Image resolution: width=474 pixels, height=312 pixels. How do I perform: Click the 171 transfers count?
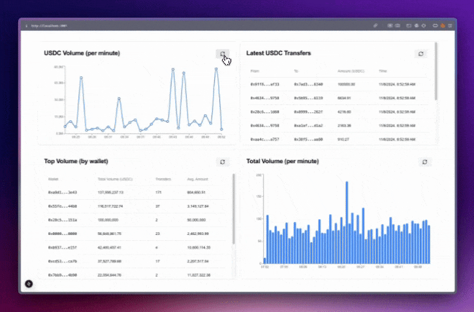[x=159, y=193]
